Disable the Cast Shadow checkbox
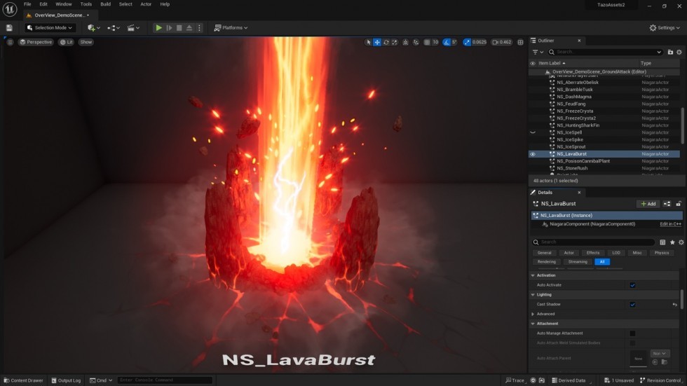Viewport: 687px width, 386px height. point(632,305)
